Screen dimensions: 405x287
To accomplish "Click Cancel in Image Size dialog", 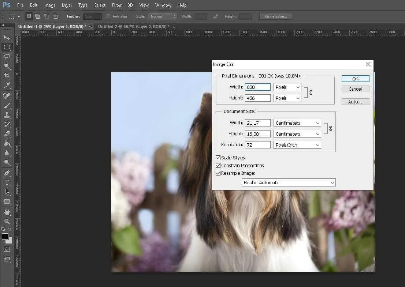I will pos(356,89).
